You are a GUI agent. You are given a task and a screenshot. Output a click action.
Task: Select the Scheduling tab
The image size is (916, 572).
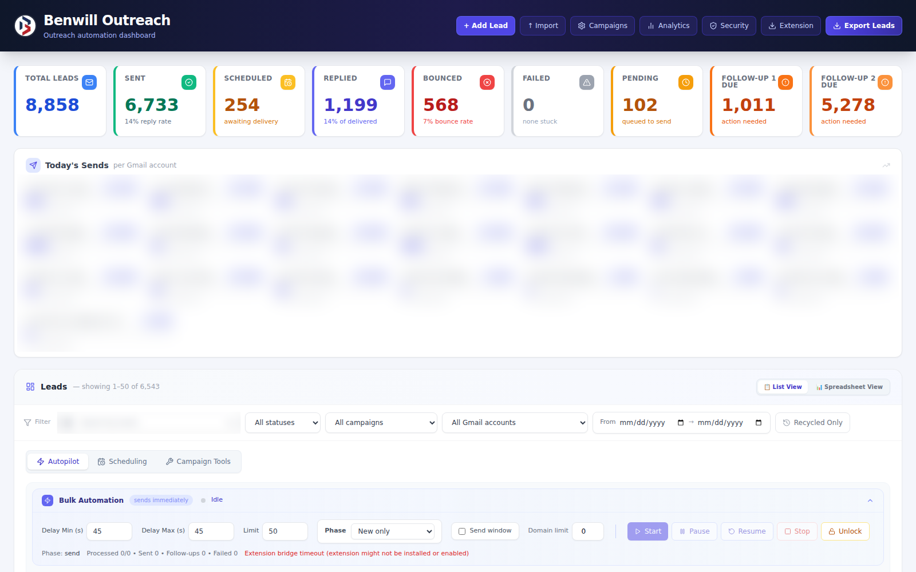[x=122, y=462]
